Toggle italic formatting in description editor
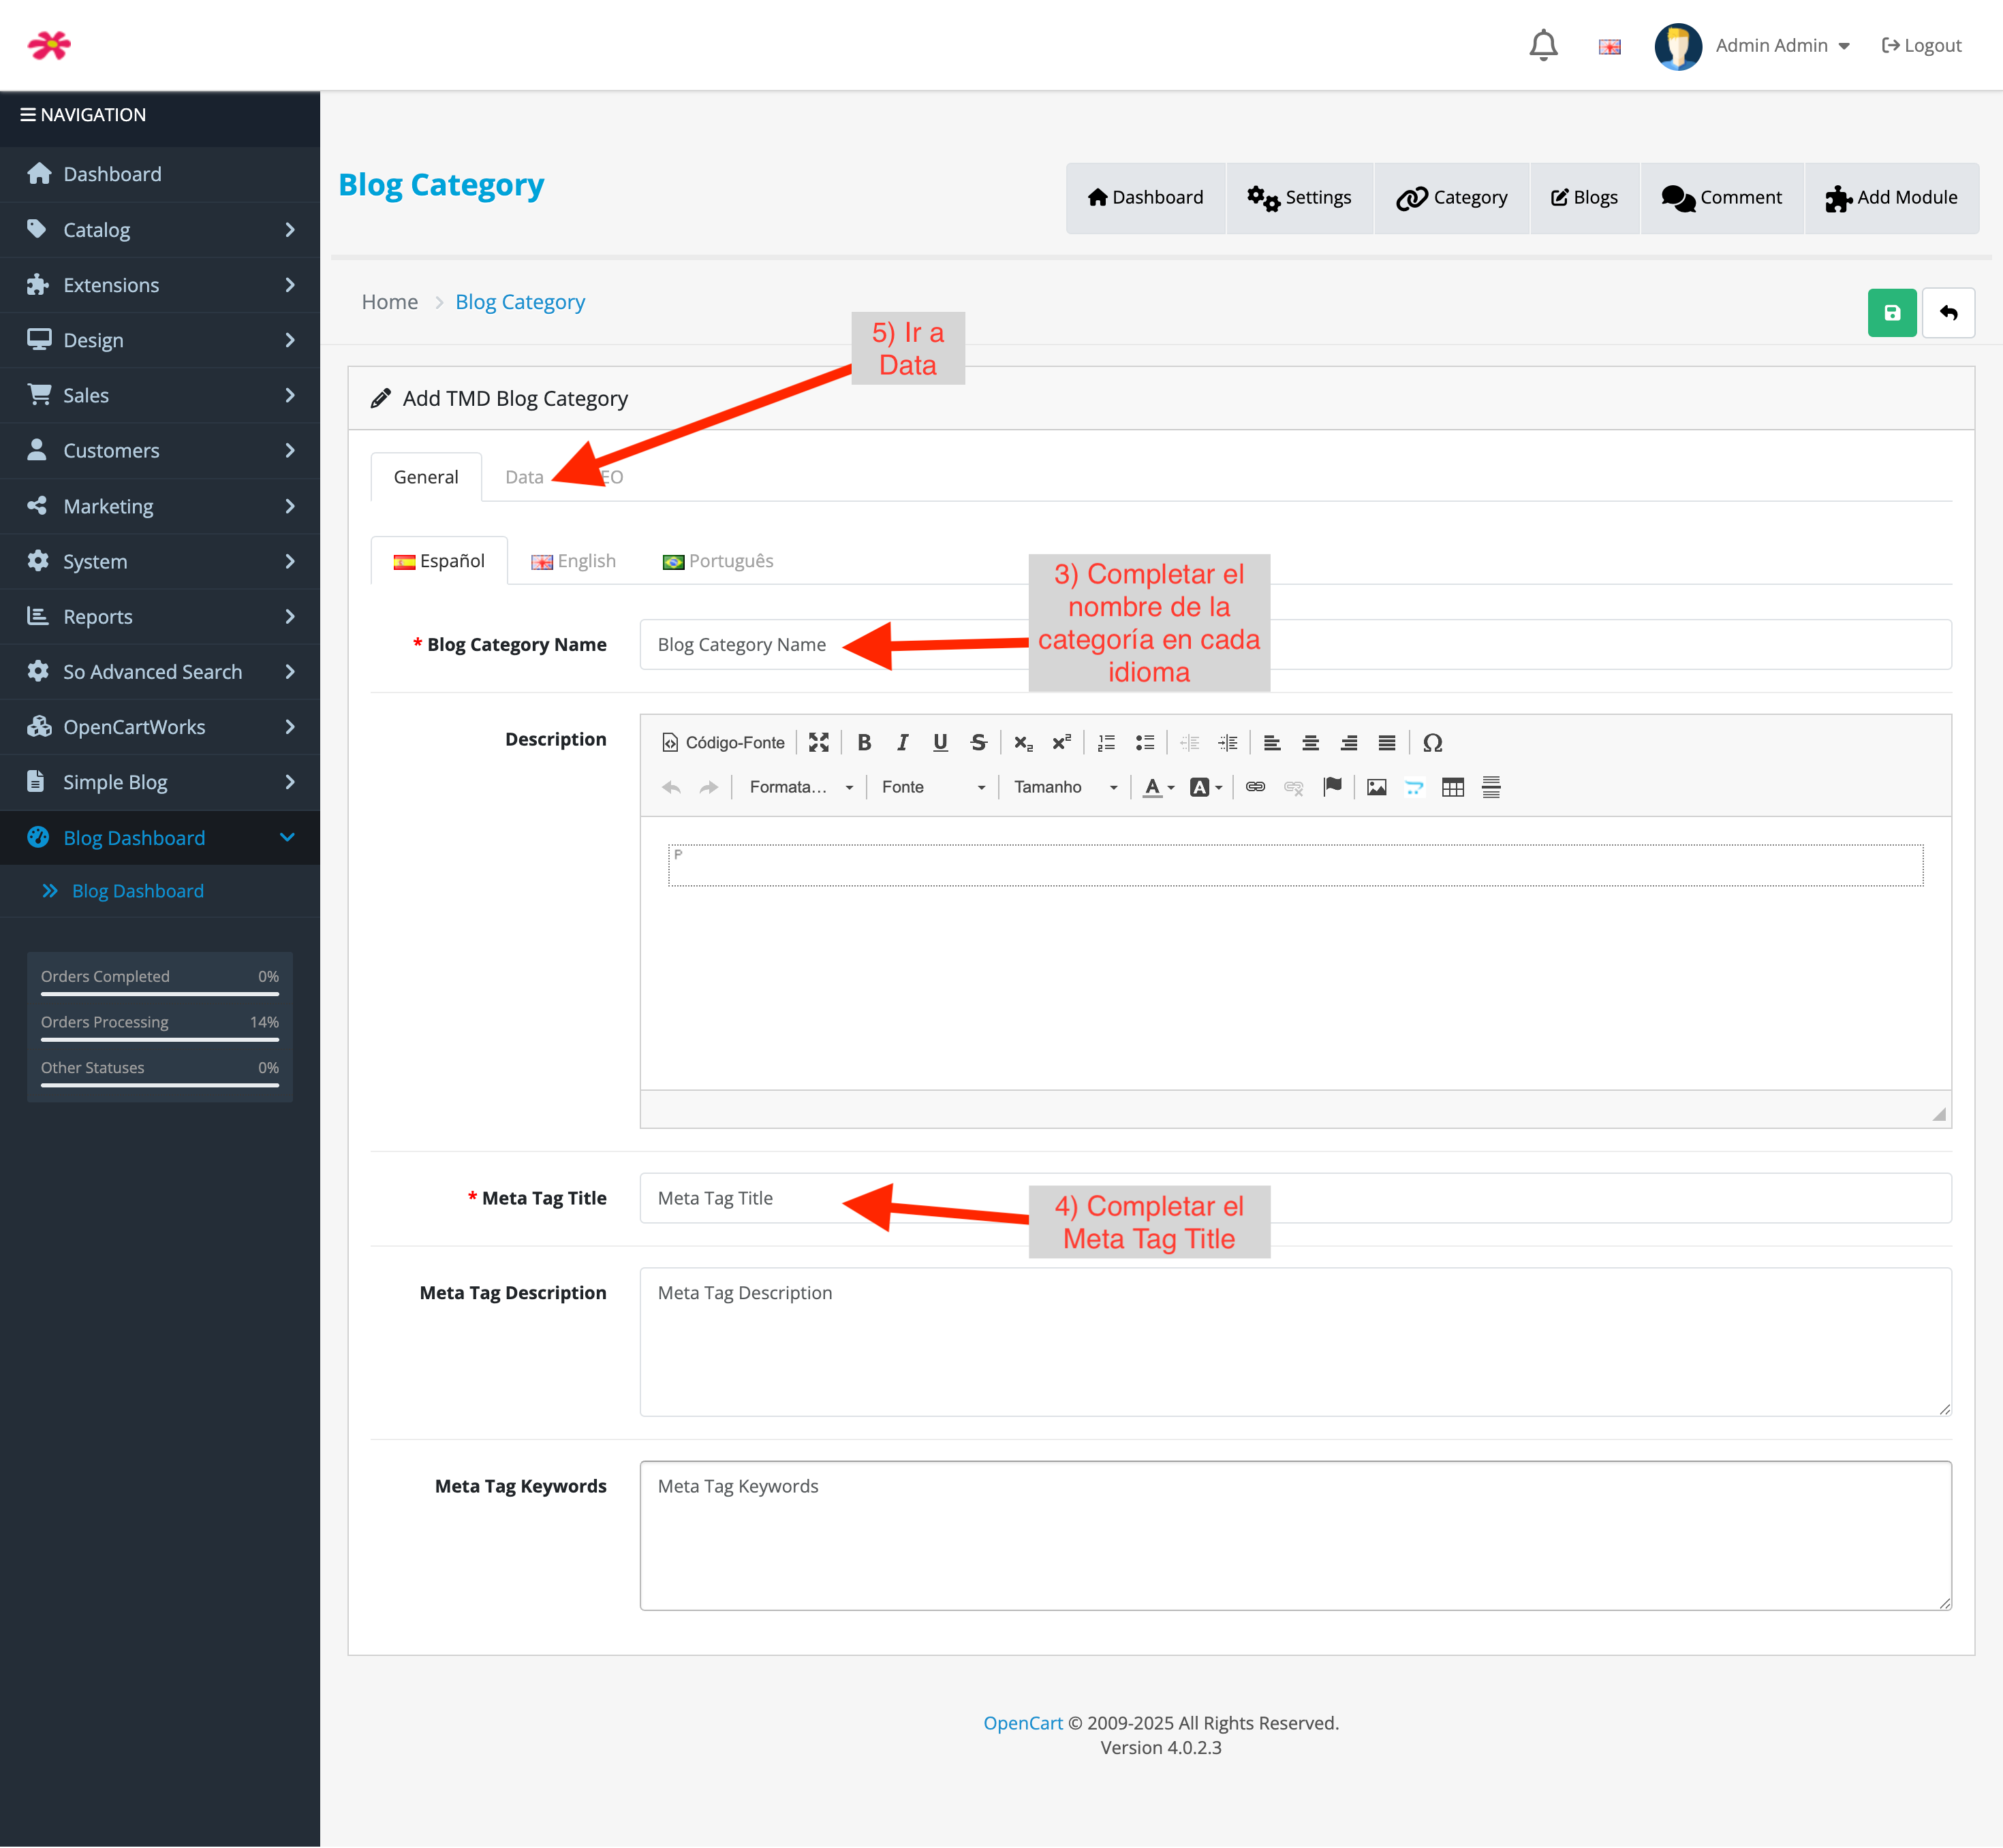The height and width of the screenshot is (1848, 2003). (901, 742)
